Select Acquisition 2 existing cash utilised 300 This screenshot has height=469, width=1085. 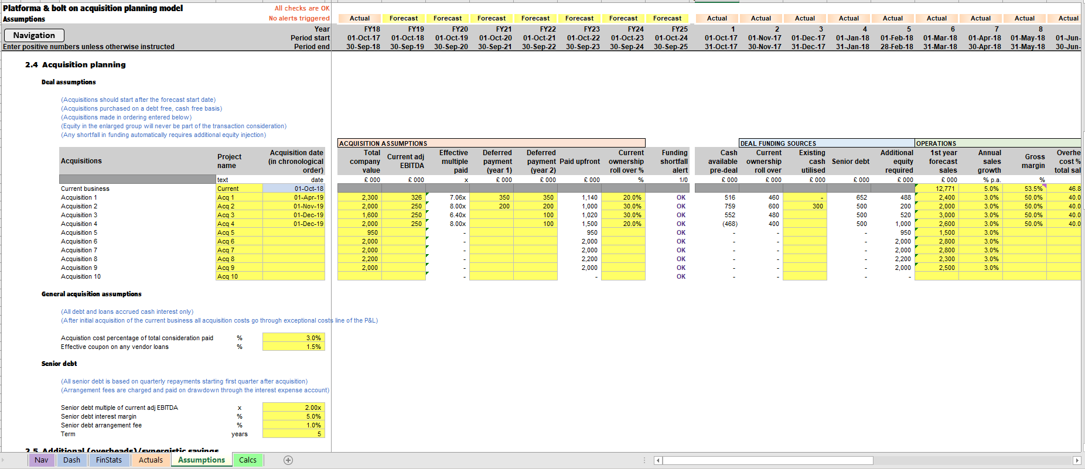point(805,206)
